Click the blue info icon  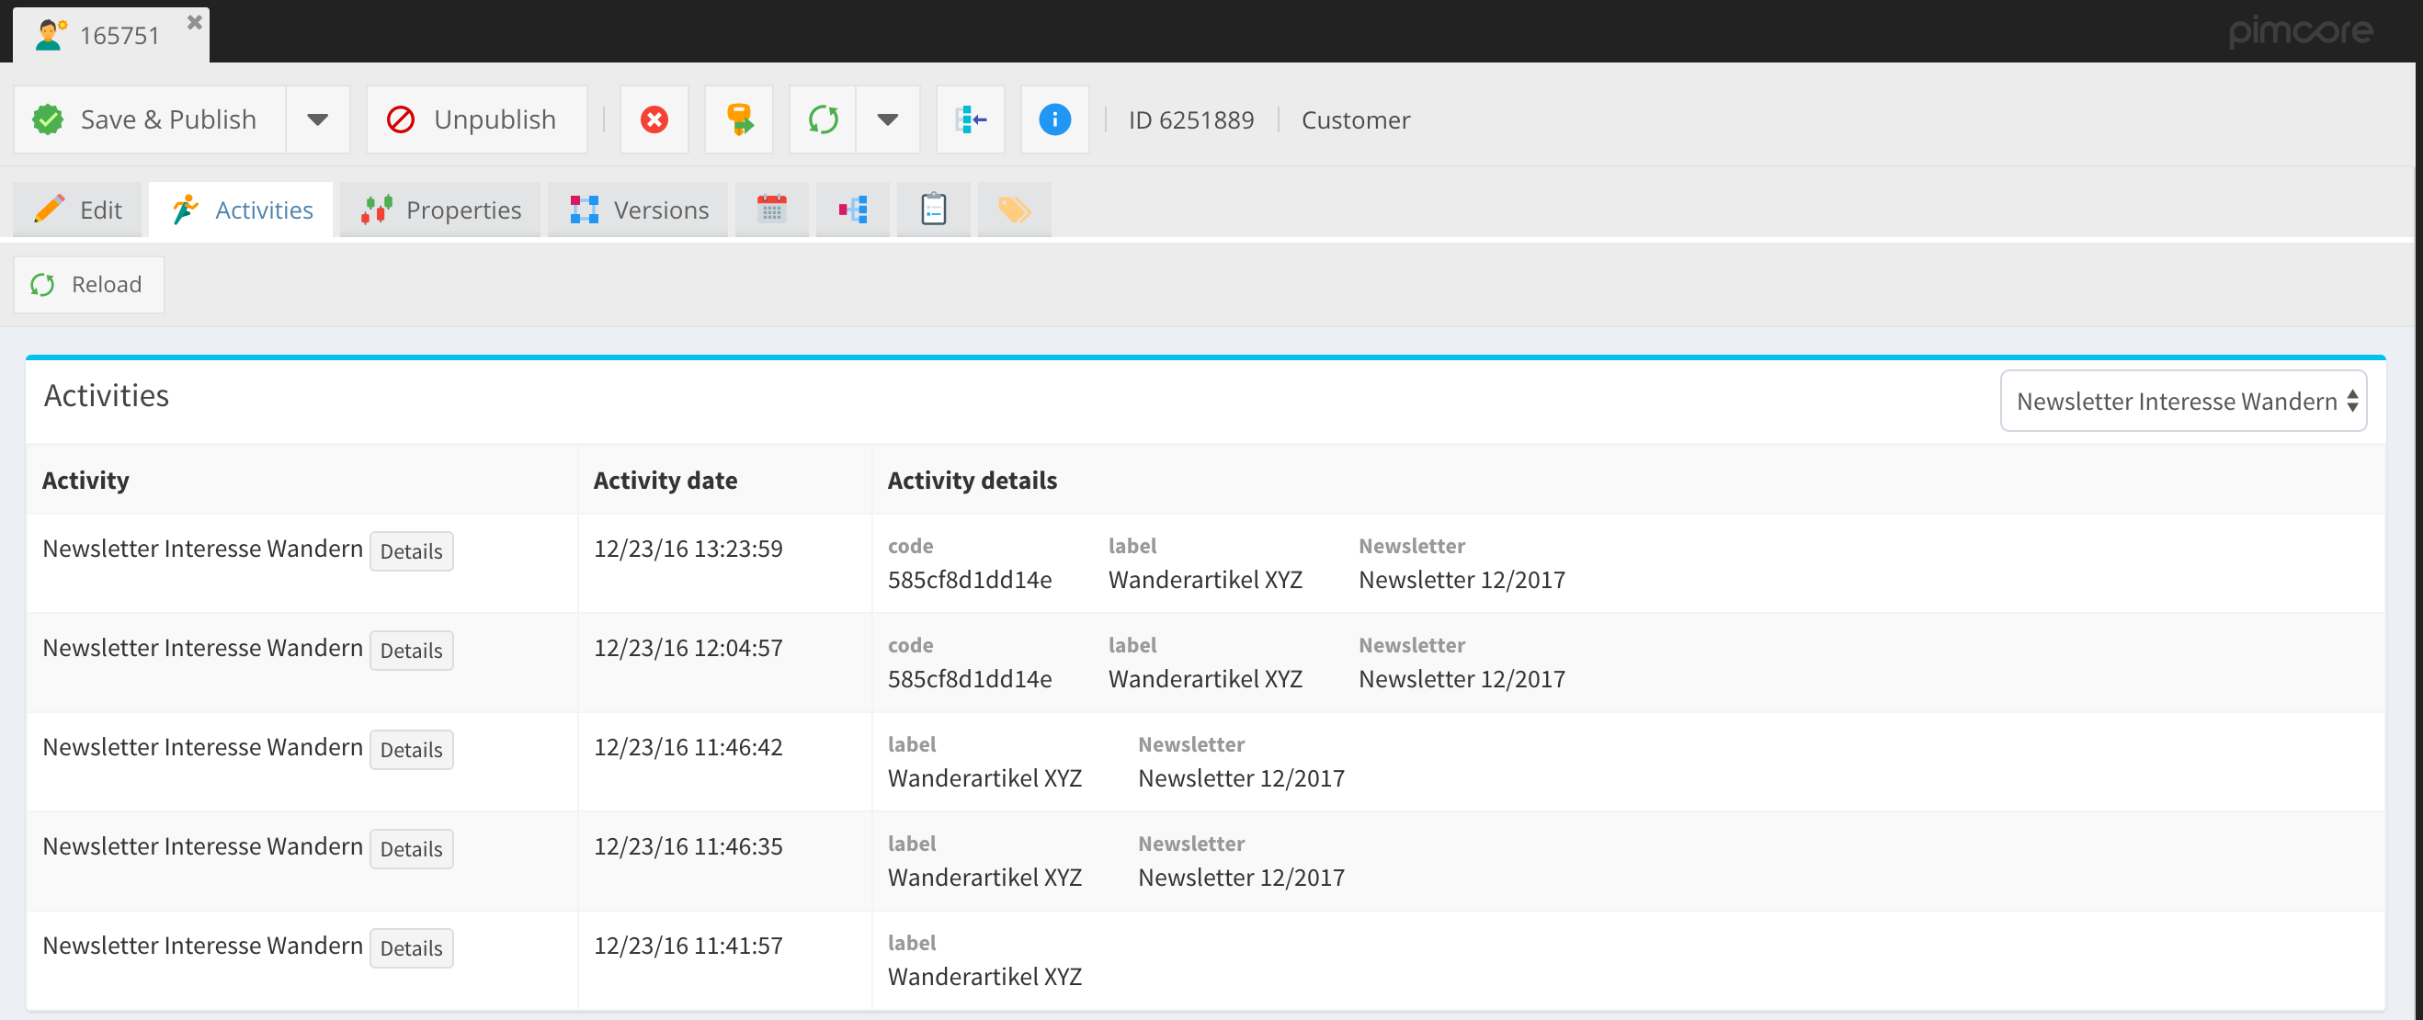pos(1054,119)
